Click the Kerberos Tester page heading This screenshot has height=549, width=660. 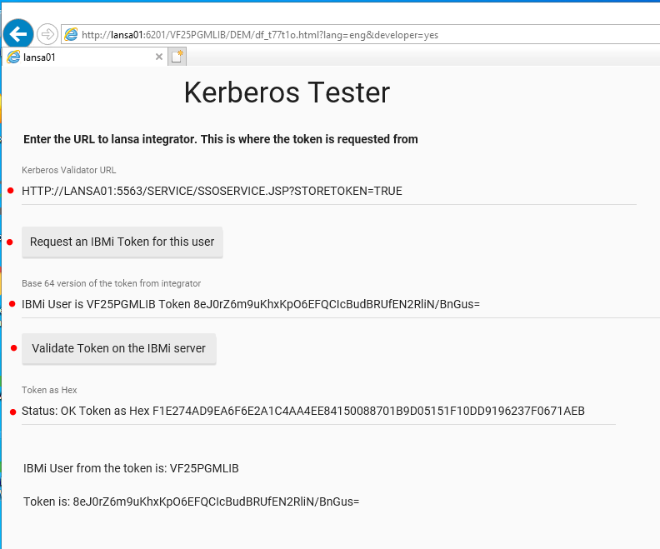pos(287,92)
